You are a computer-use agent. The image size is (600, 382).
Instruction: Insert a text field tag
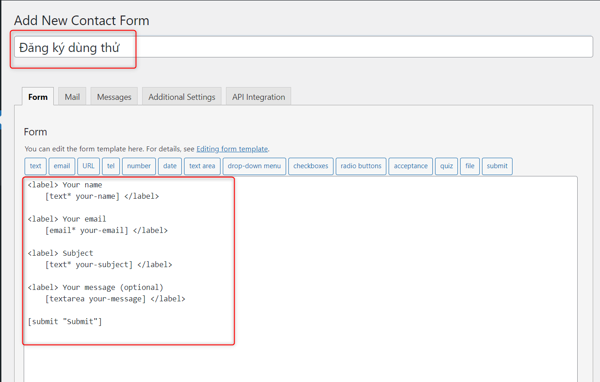coord(35,166)
